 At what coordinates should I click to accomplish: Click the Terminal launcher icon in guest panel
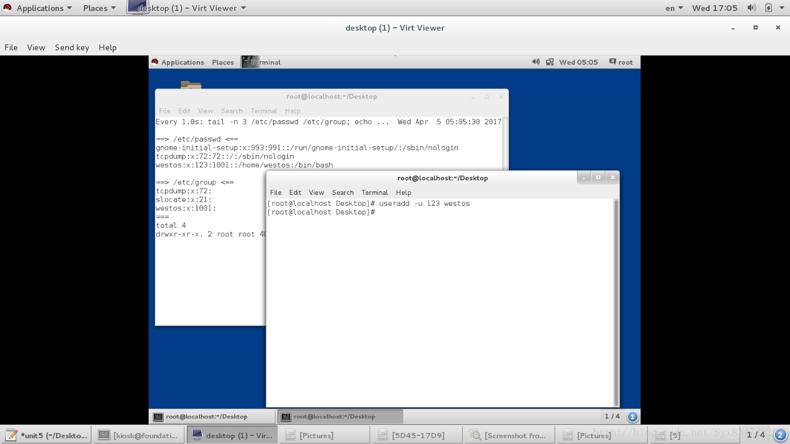(x=250, y=62)
